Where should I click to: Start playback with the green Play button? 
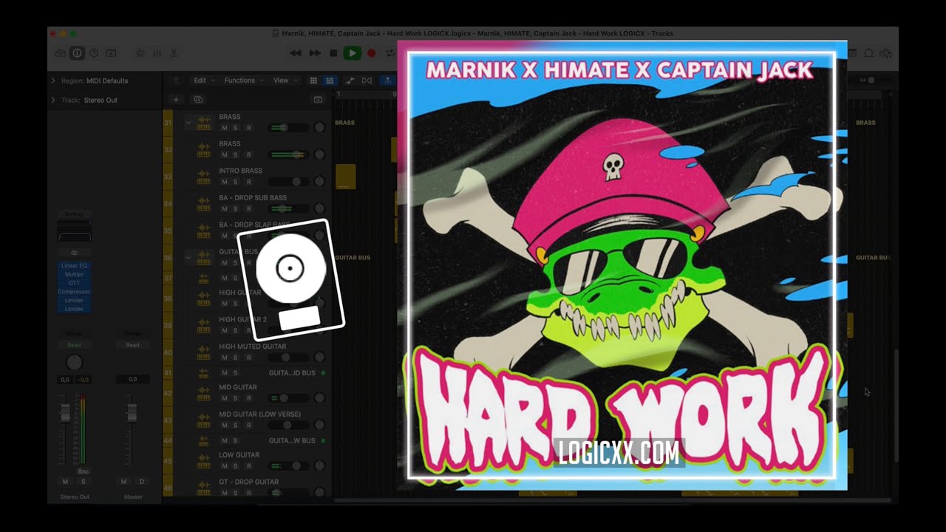[x=353, y=53]
